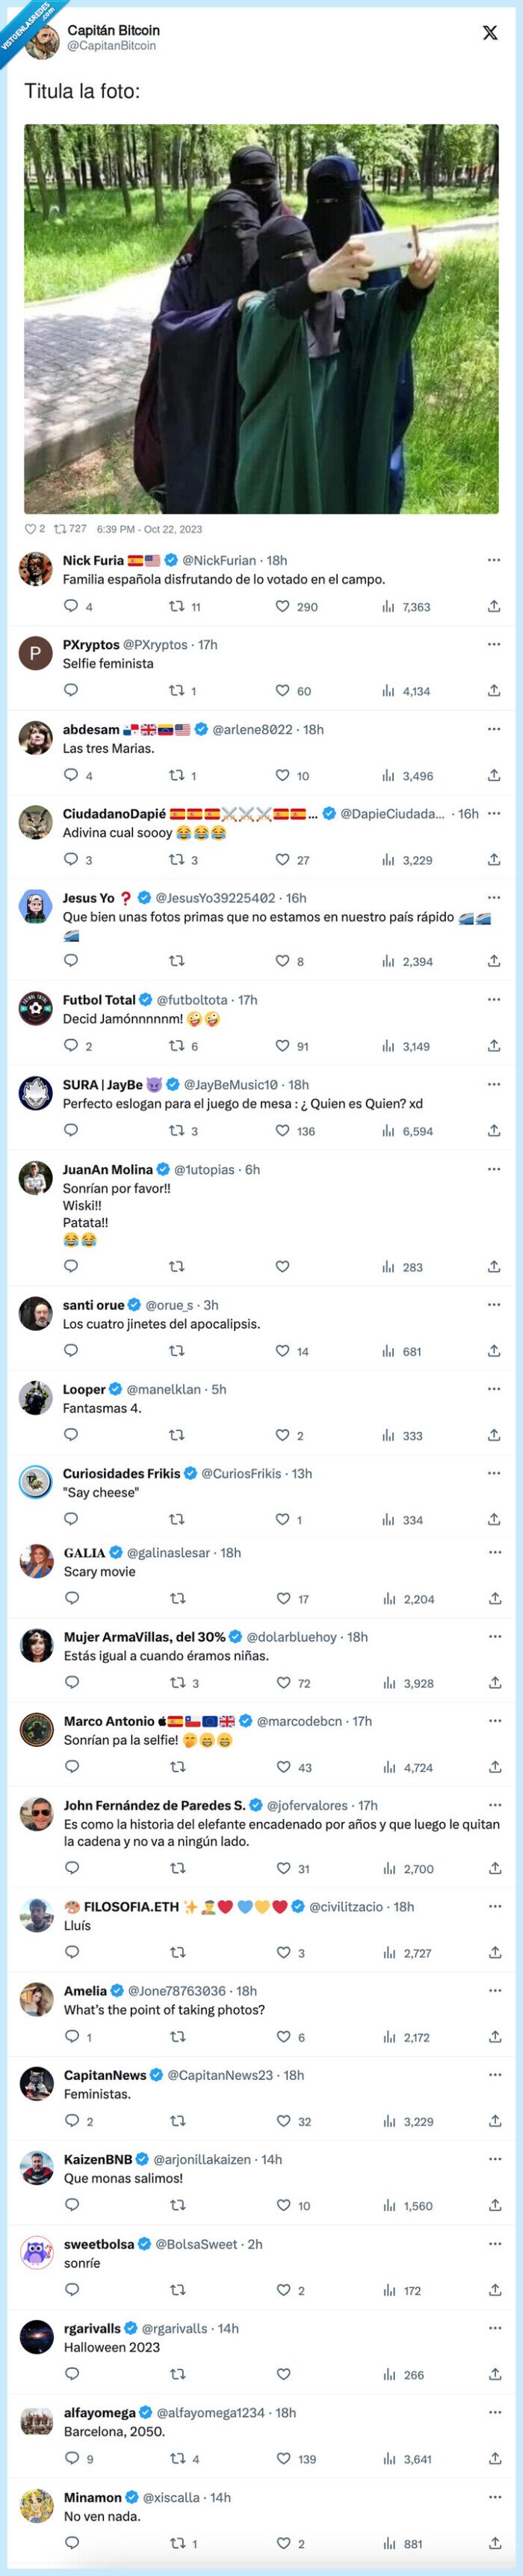Retweet PXryptos's "Selfie feminista" reply
Viewport: 523px width, 2576px height.
click(x=176, y=691)
